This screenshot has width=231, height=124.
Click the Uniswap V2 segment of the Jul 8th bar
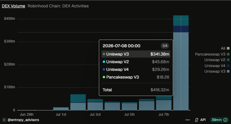pyautogui.click(x=181, y=21)
